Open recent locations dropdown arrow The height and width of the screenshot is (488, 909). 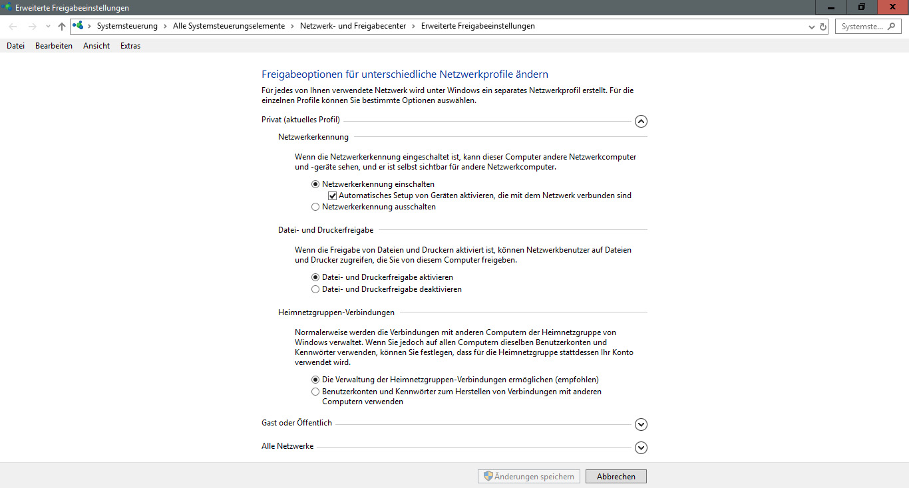[48, 27]
